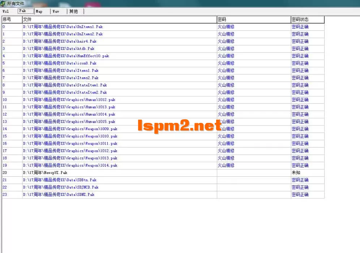
Task: Click 密码正确 status in row 21
Action: [x=300, y=180]
